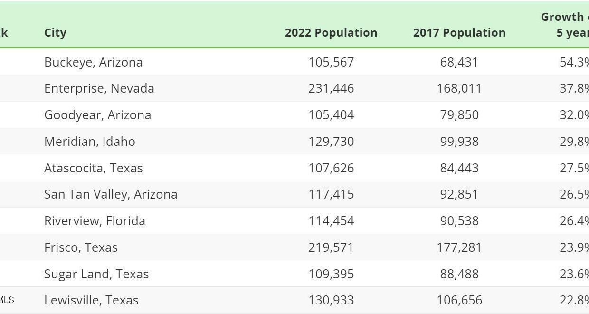Click the MLS watermark logo
This screenshot has height=314, width=589.
tap(7, 300)
